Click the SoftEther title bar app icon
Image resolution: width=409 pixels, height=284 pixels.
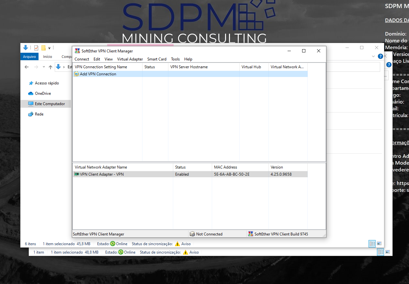77,51
